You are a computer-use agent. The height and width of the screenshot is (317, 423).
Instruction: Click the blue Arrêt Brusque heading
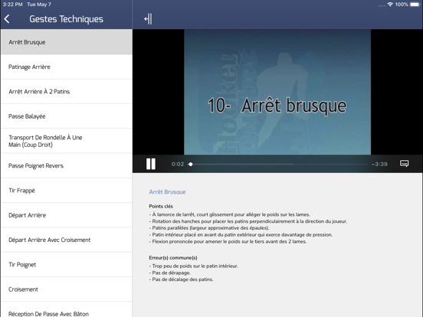[167, 192]
